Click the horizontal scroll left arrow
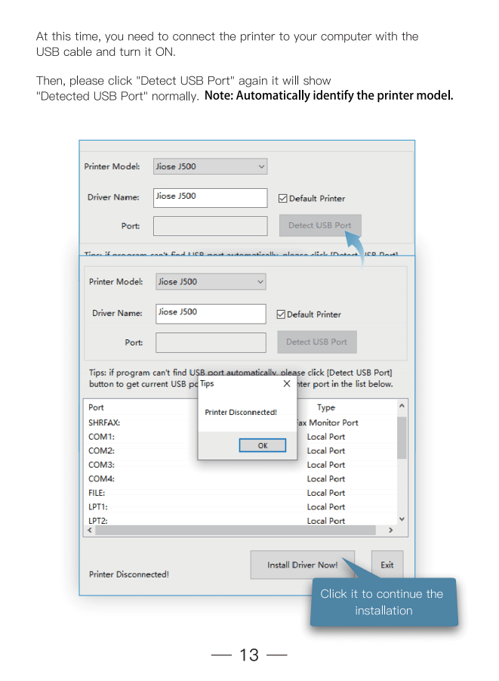This screenshot has height=681, width=499. click(x=90, y=531)
